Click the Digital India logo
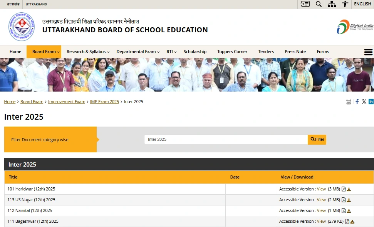The height and width of the screenshot is (227, 374). 354,27
